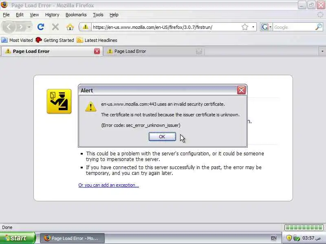Screen dimensions: 326x244
Task: Click 'Or you can add an exception' link
Action: [x=108, y=185]
